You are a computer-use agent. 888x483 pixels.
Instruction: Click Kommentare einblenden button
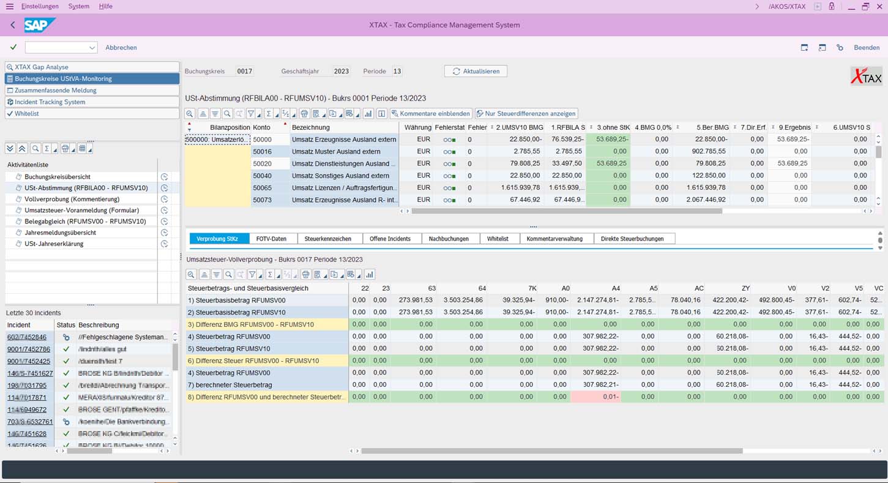click(x=431, y=114)
